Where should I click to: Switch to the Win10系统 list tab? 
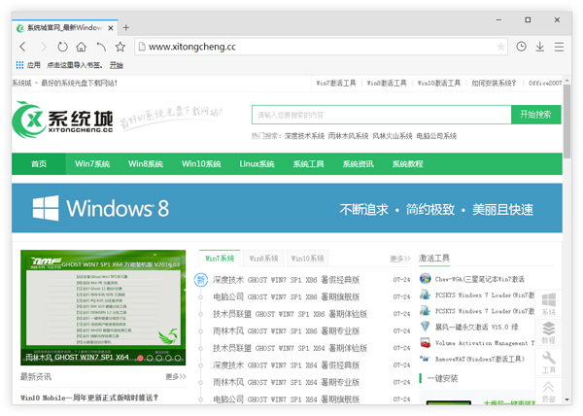point(307,259)
